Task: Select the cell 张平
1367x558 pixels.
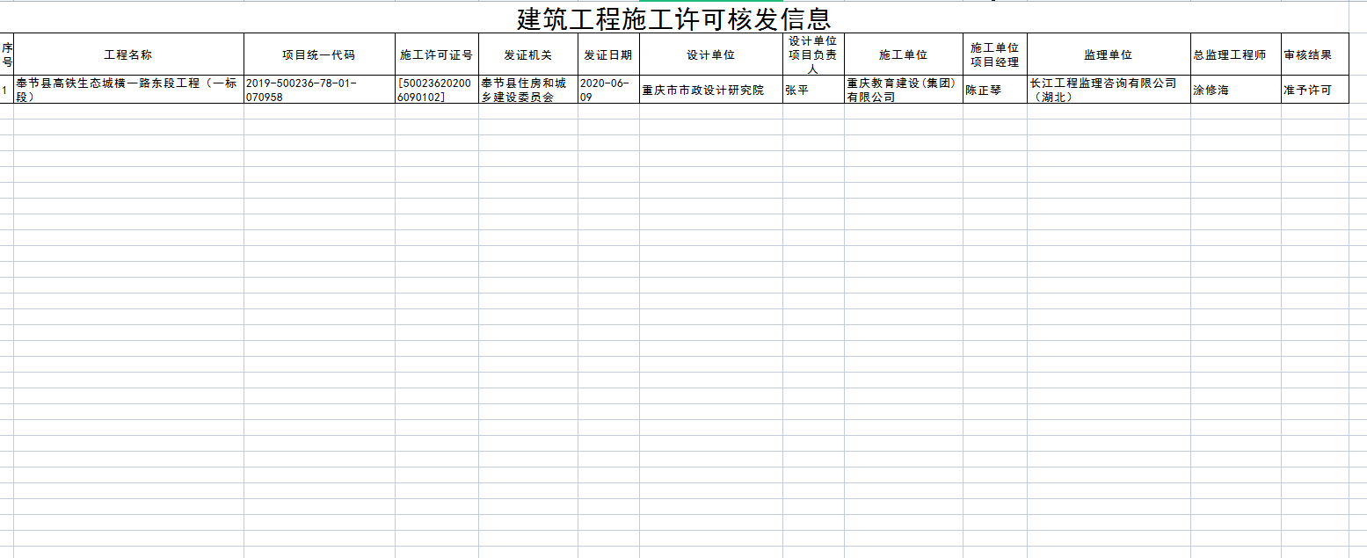Action: 813,90
